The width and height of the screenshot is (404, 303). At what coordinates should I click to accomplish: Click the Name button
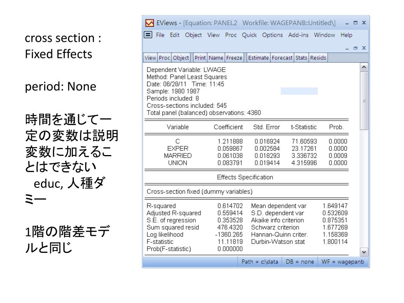click(x=216, y=58)
